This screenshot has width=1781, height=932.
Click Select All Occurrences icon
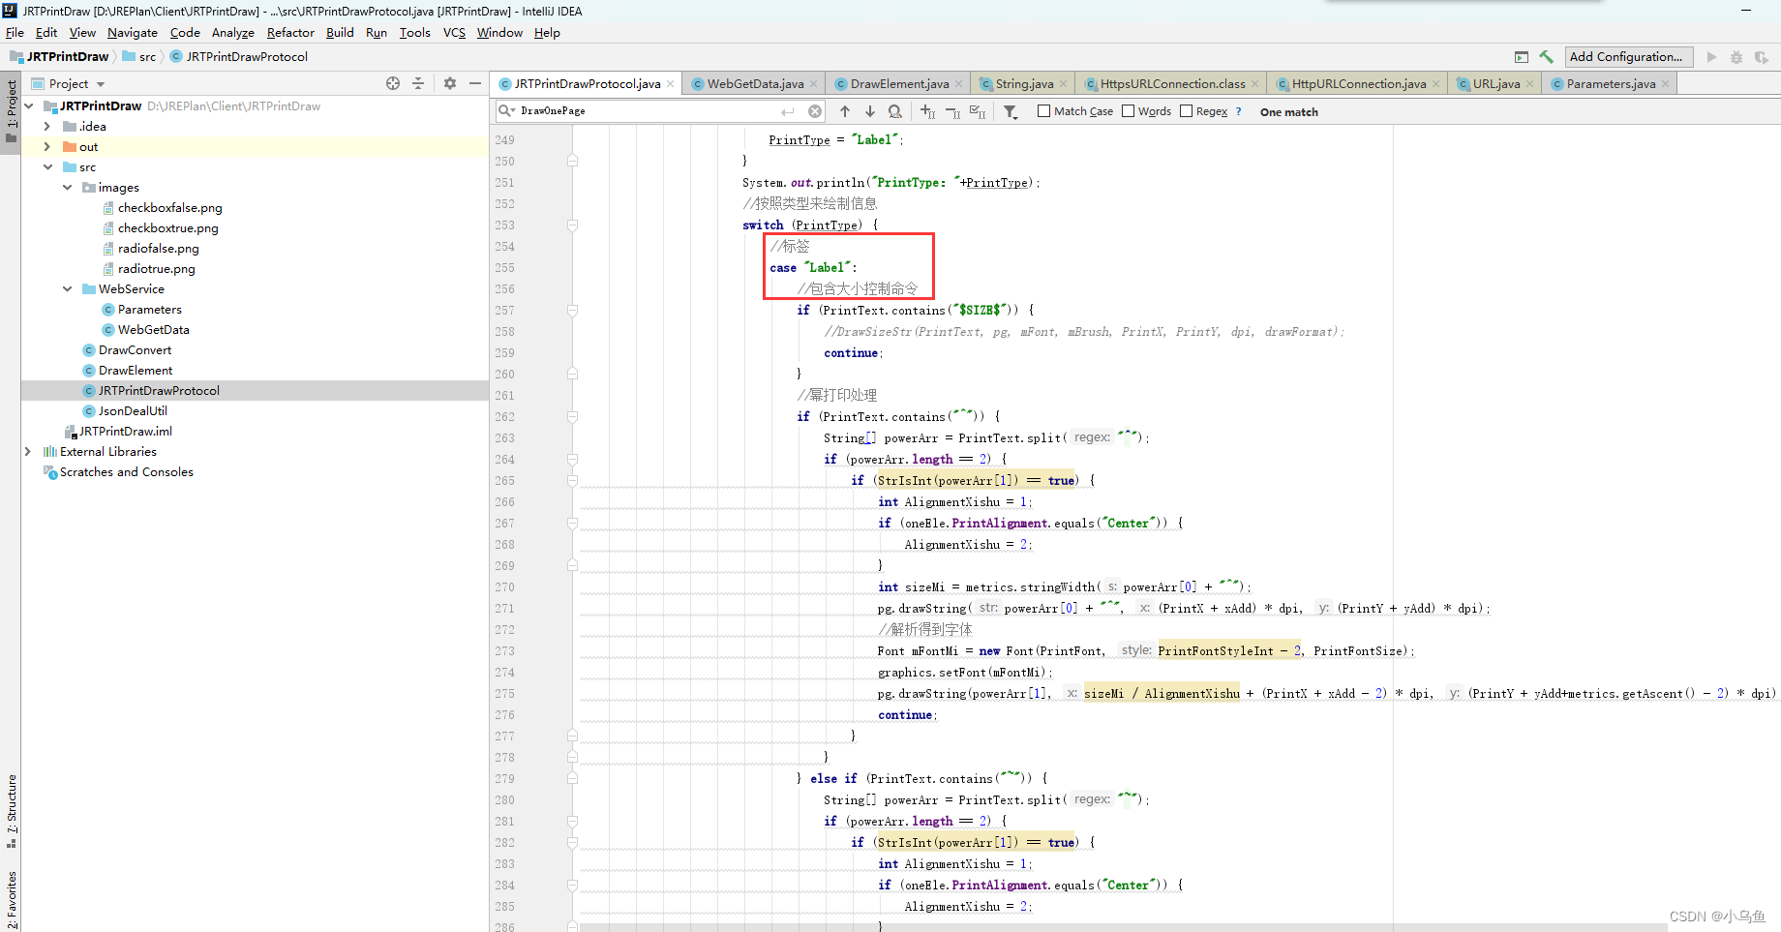pyautogui.click(x=978, y=111)
